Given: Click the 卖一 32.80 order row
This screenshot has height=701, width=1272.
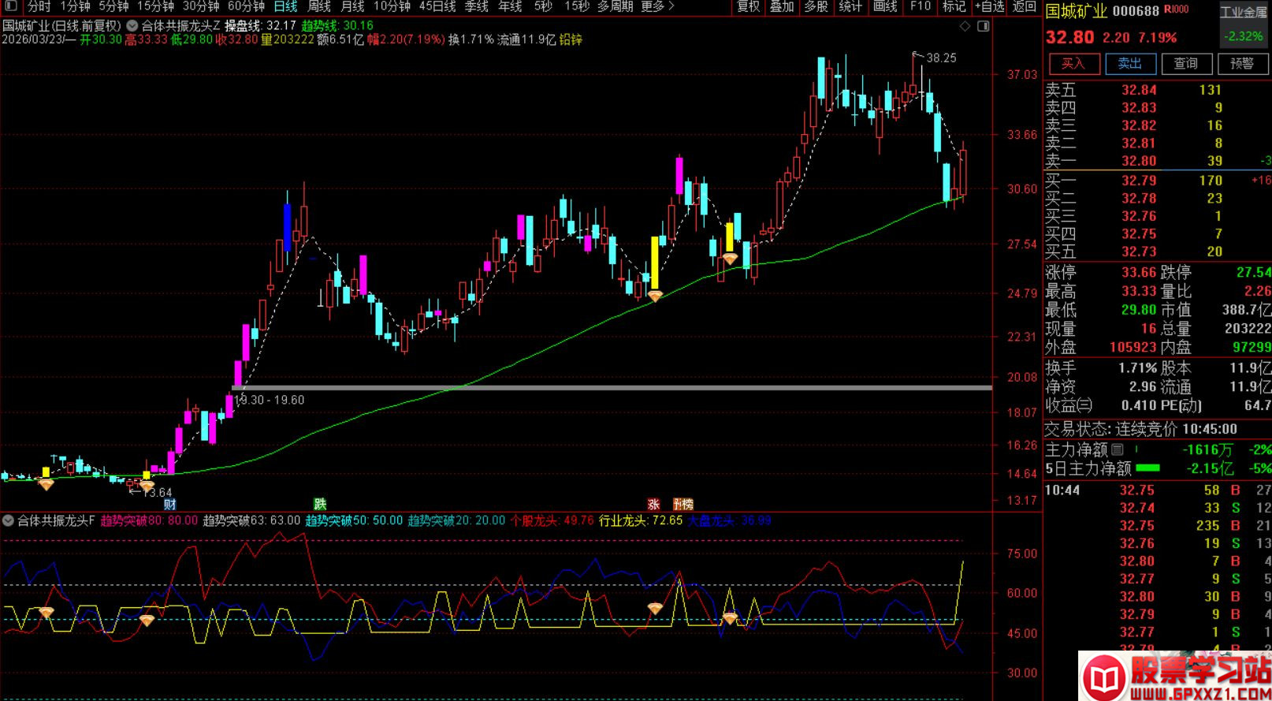Looking at the screenshot, I should tap(1158, 161).
